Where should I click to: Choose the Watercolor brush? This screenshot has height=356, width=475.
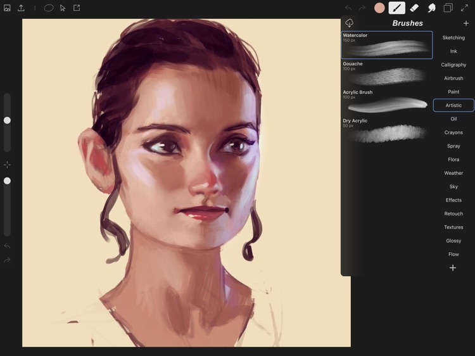(x=387, y=45)
